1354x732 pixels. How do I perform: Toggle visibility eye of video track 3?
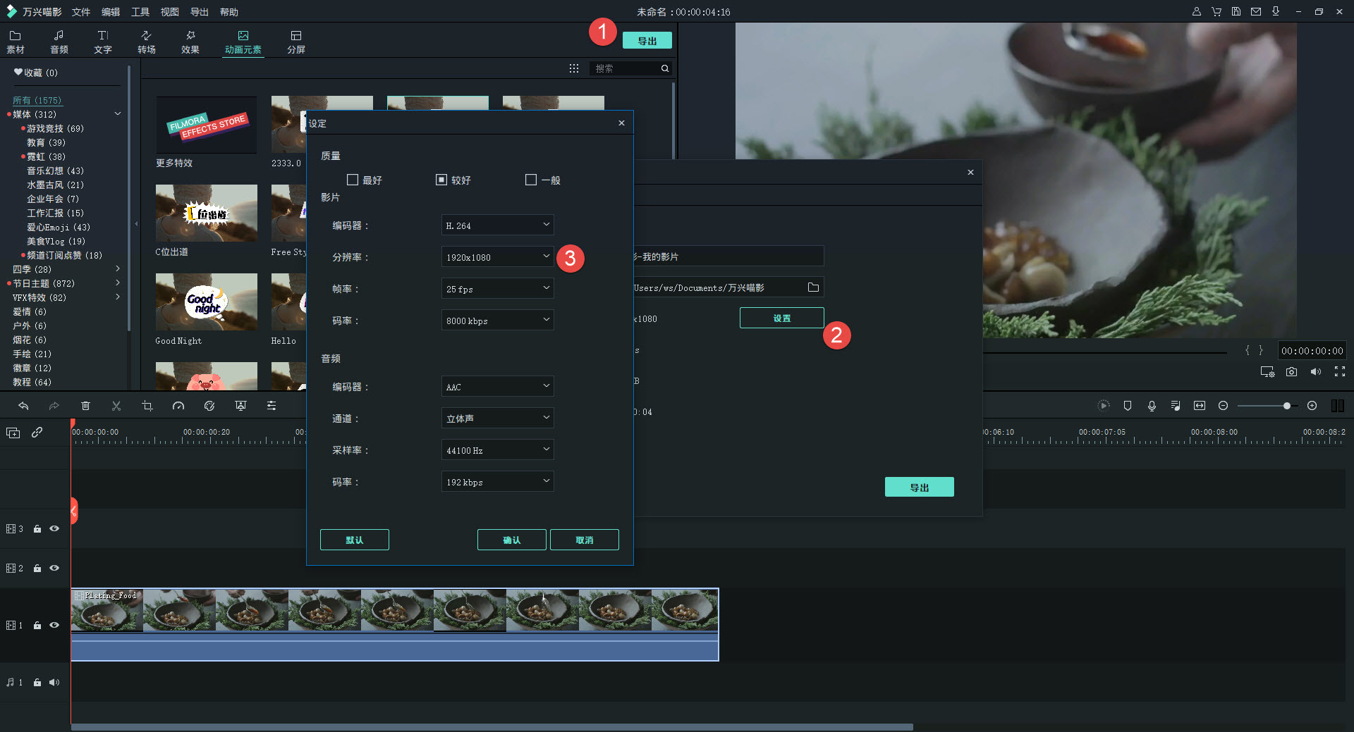[54, 528]
